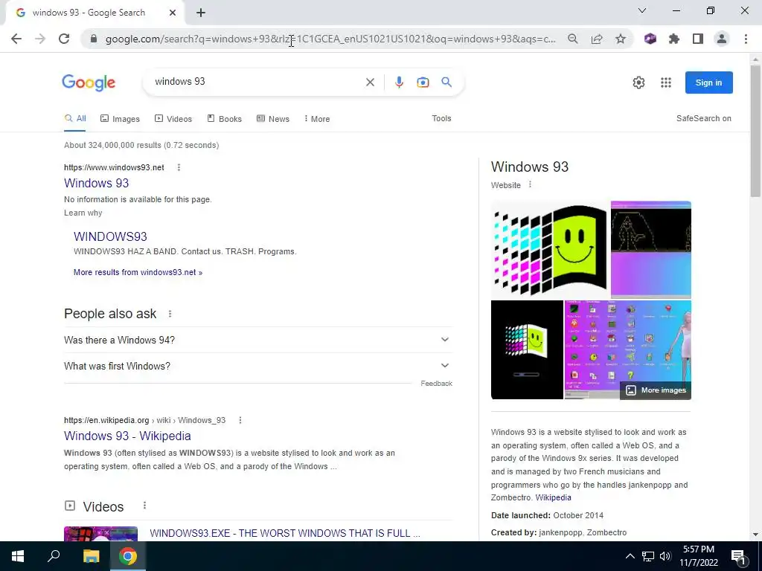Open the Windows Start button
762x571 pixels.
tap(18, 556)
